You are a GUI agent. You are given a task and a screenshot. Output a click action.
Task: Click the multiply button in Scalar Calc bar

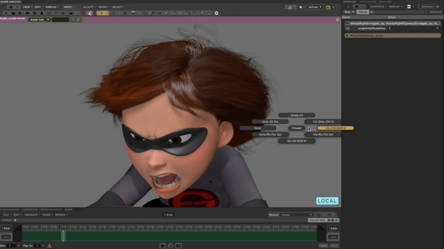coord(73,20)
